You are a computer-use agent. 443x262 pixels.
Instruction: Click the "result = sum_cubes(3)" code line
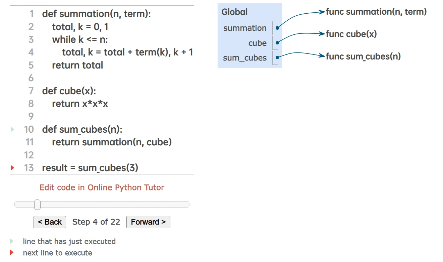click(x=90, y=168)
